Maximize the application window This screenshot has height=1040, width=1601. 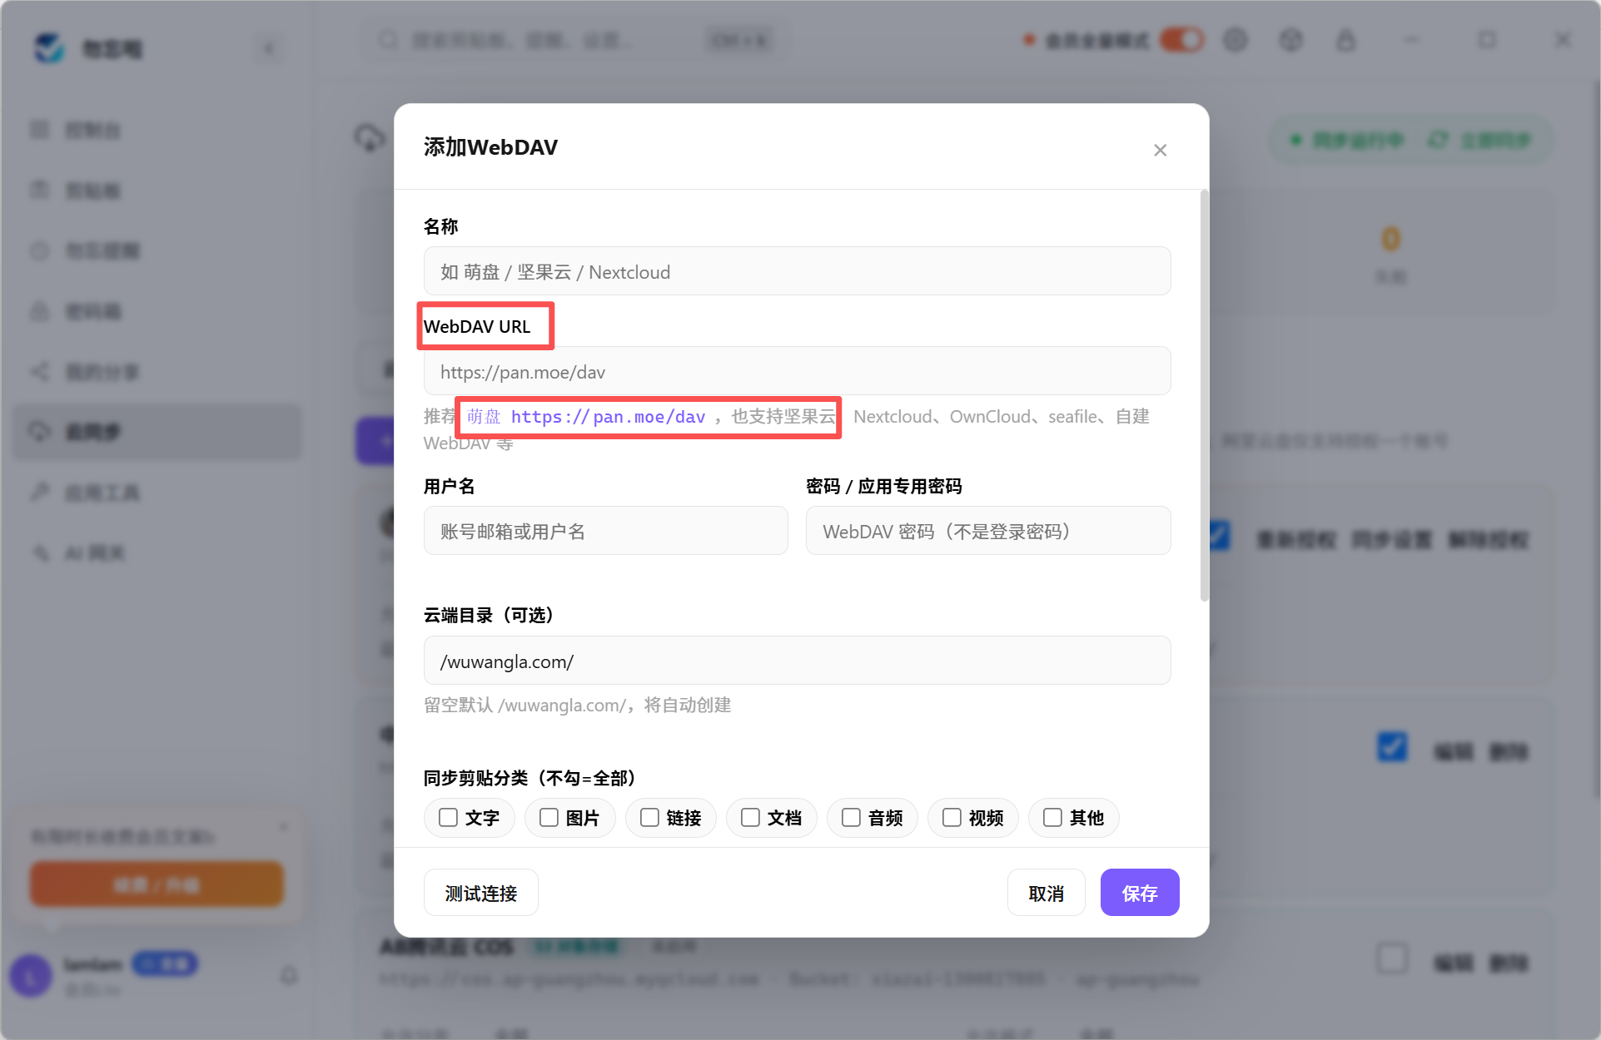(x=1487, y=39)
